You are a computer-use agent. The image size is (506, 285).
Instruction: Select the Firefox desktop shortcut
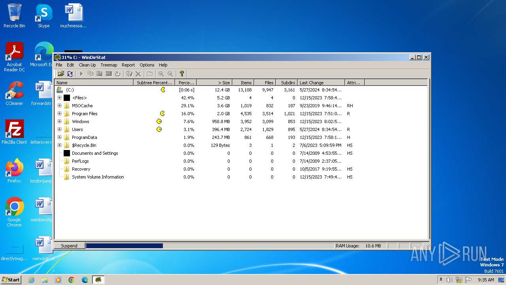14,171
